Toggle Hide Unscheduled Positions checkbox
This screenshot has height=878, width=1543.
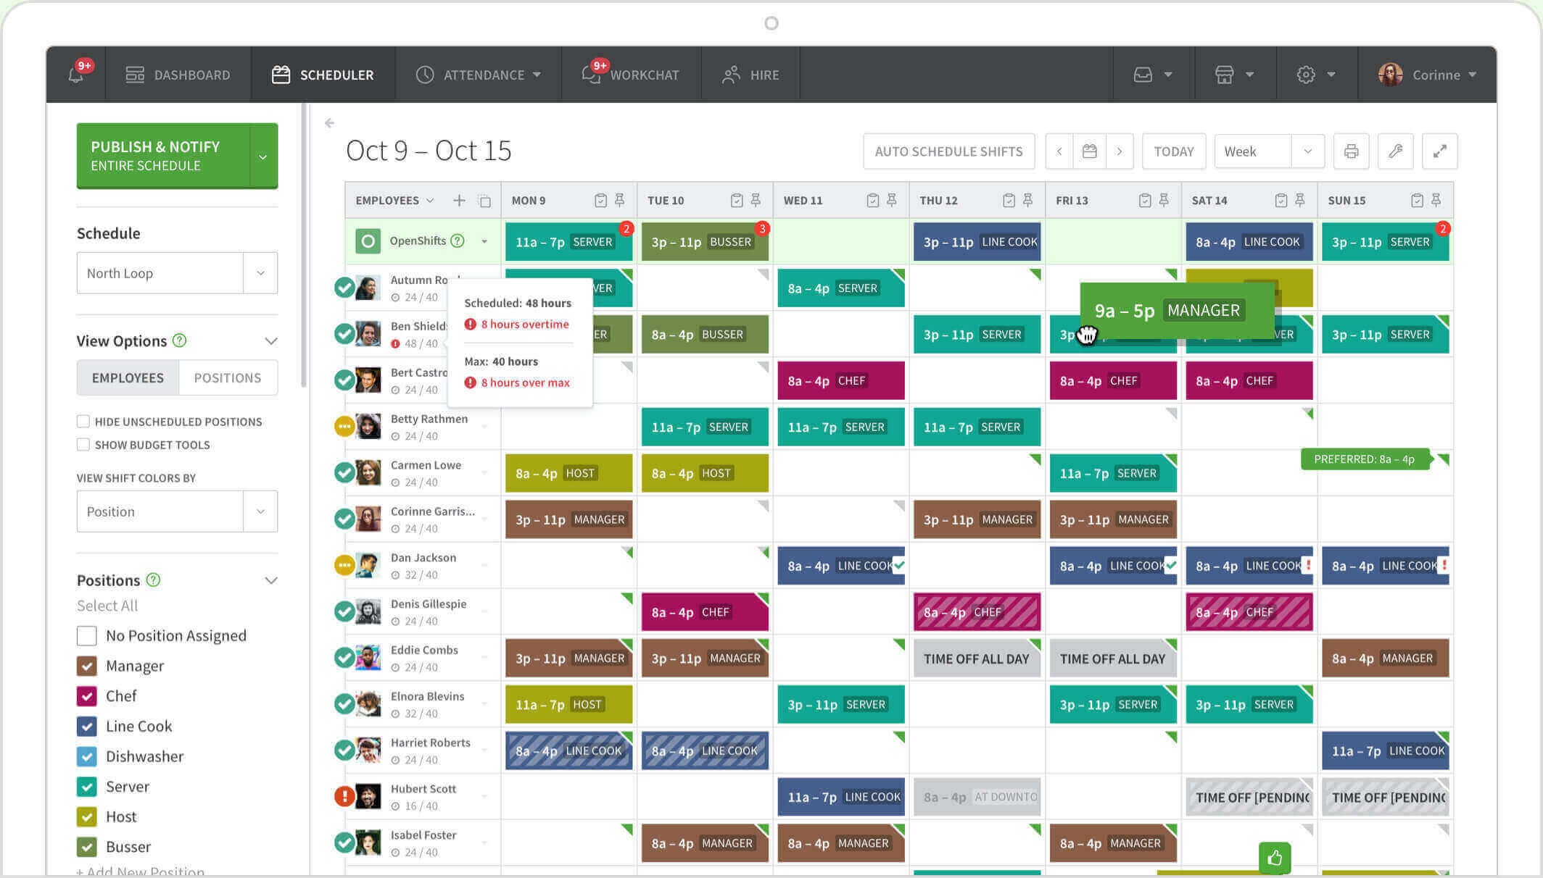83,422
